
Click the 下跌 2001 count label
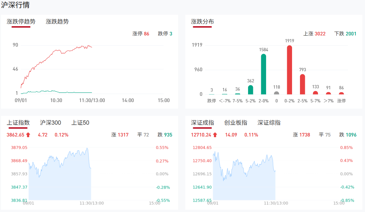(x=345, y=33)
